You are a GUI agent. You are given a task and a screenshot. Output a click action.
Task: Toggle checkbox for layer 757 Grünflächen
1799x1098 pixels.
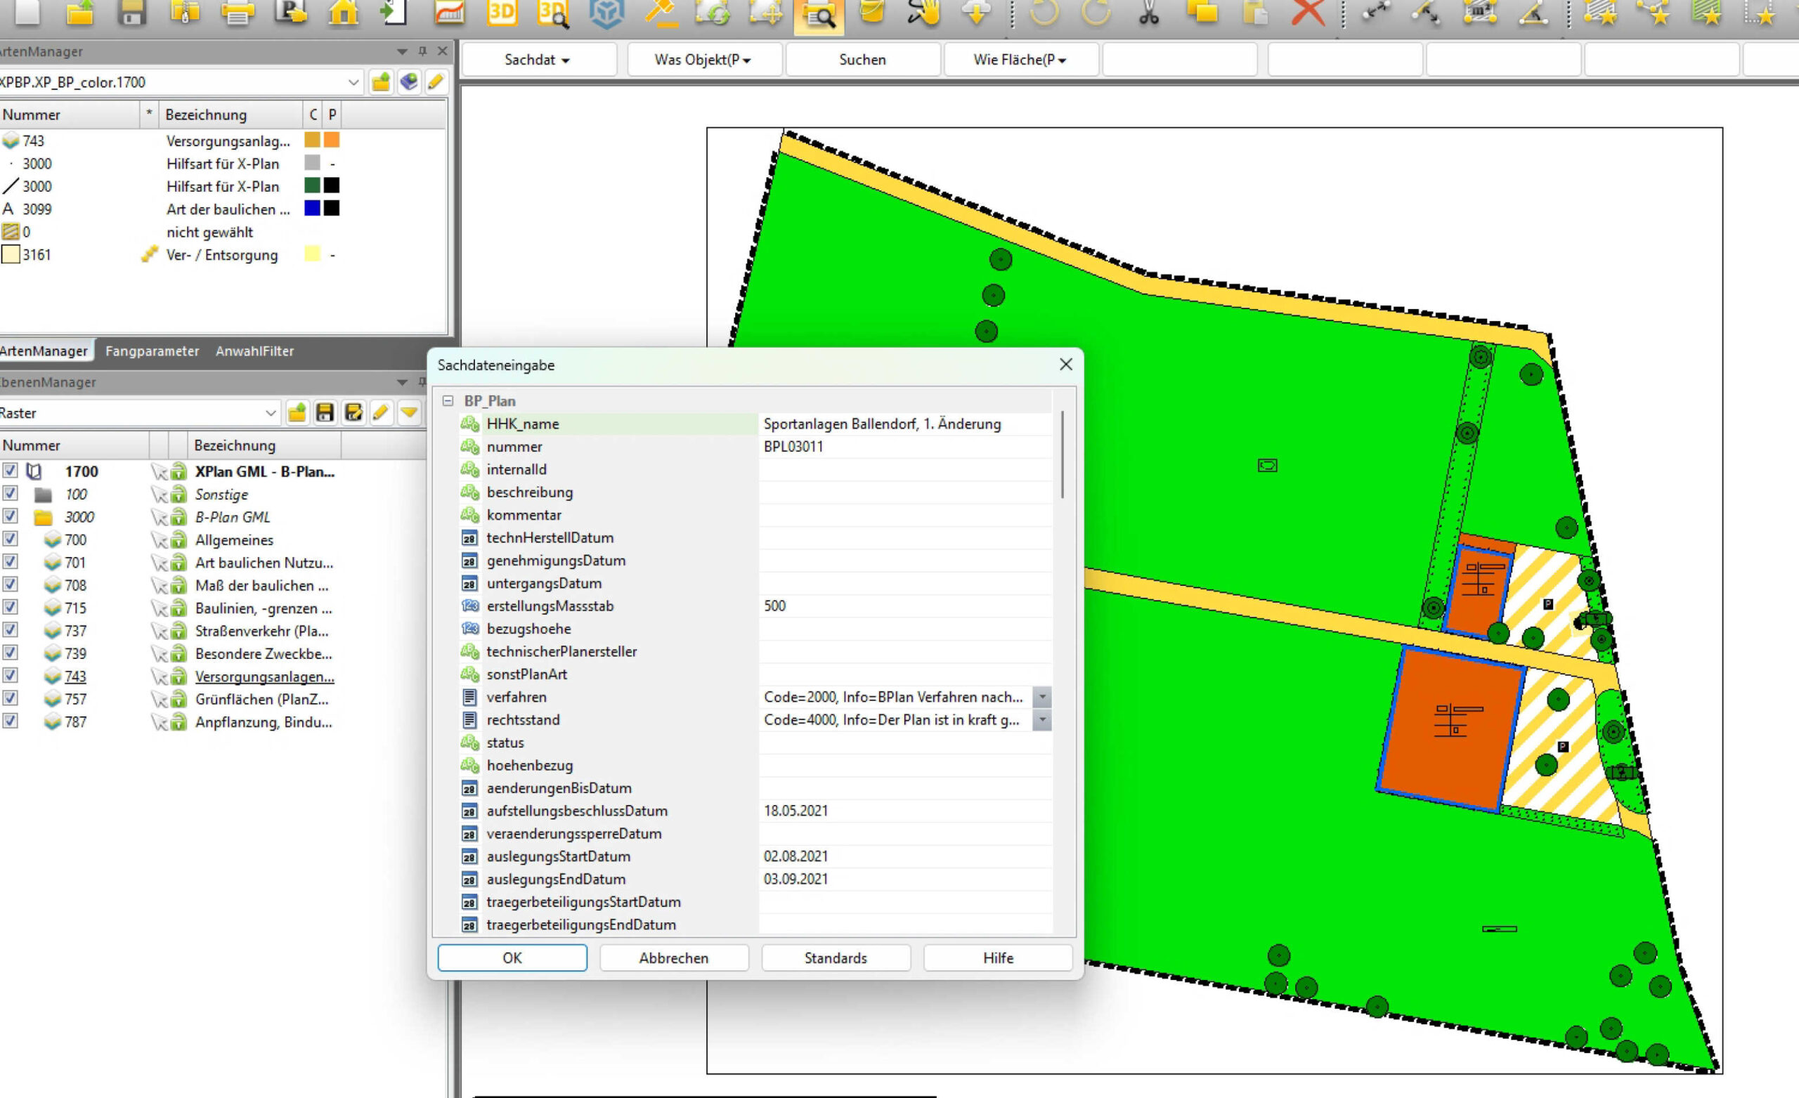point(10,698)
